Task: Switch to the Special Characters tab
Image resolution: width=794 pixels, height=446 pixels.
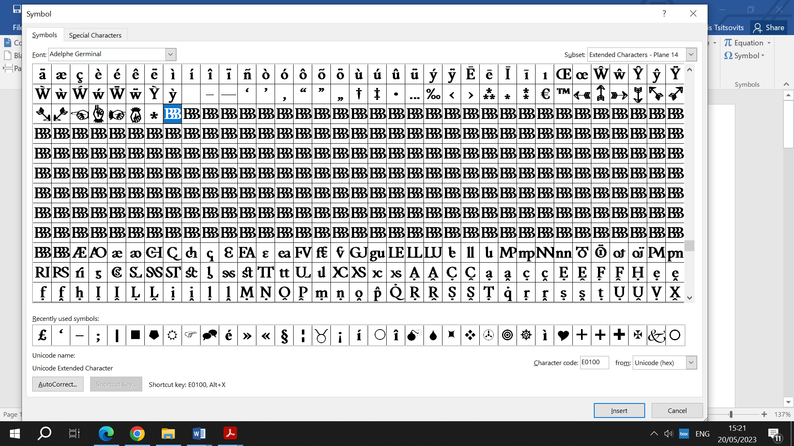Action: click(x=95, y=35)
